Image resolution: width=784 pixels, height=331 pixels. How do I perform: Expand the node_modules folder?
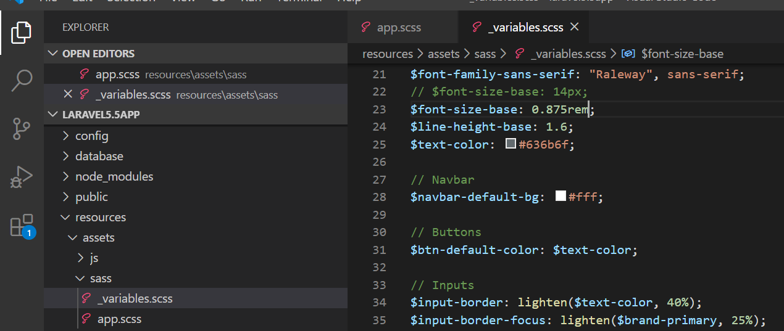click(x=114, y=176)
